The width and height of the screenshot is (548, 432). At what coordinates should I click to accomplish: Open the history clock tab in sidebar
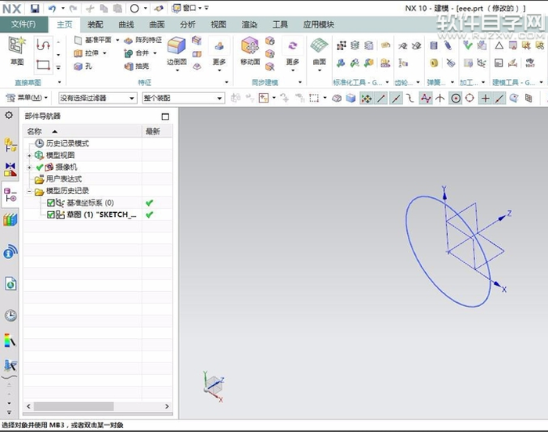[10, 315]
